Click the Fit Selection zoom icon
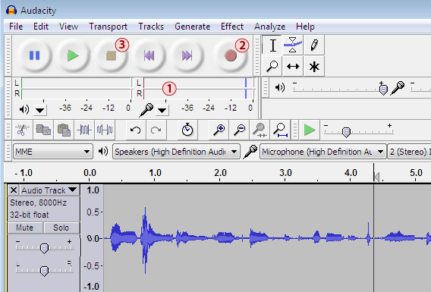Screen dimensions: 431x292 (260, 130)
